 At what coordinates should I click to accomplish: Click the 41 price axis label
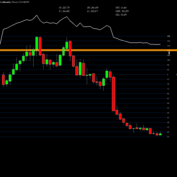[x=168, y=118]
